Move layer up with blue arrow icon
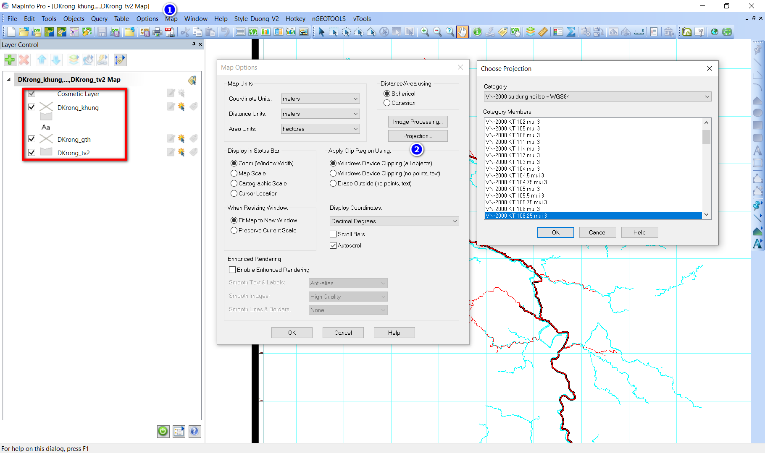Image resolution: width=765 pixels, height=453 pixels. [42, 60]
